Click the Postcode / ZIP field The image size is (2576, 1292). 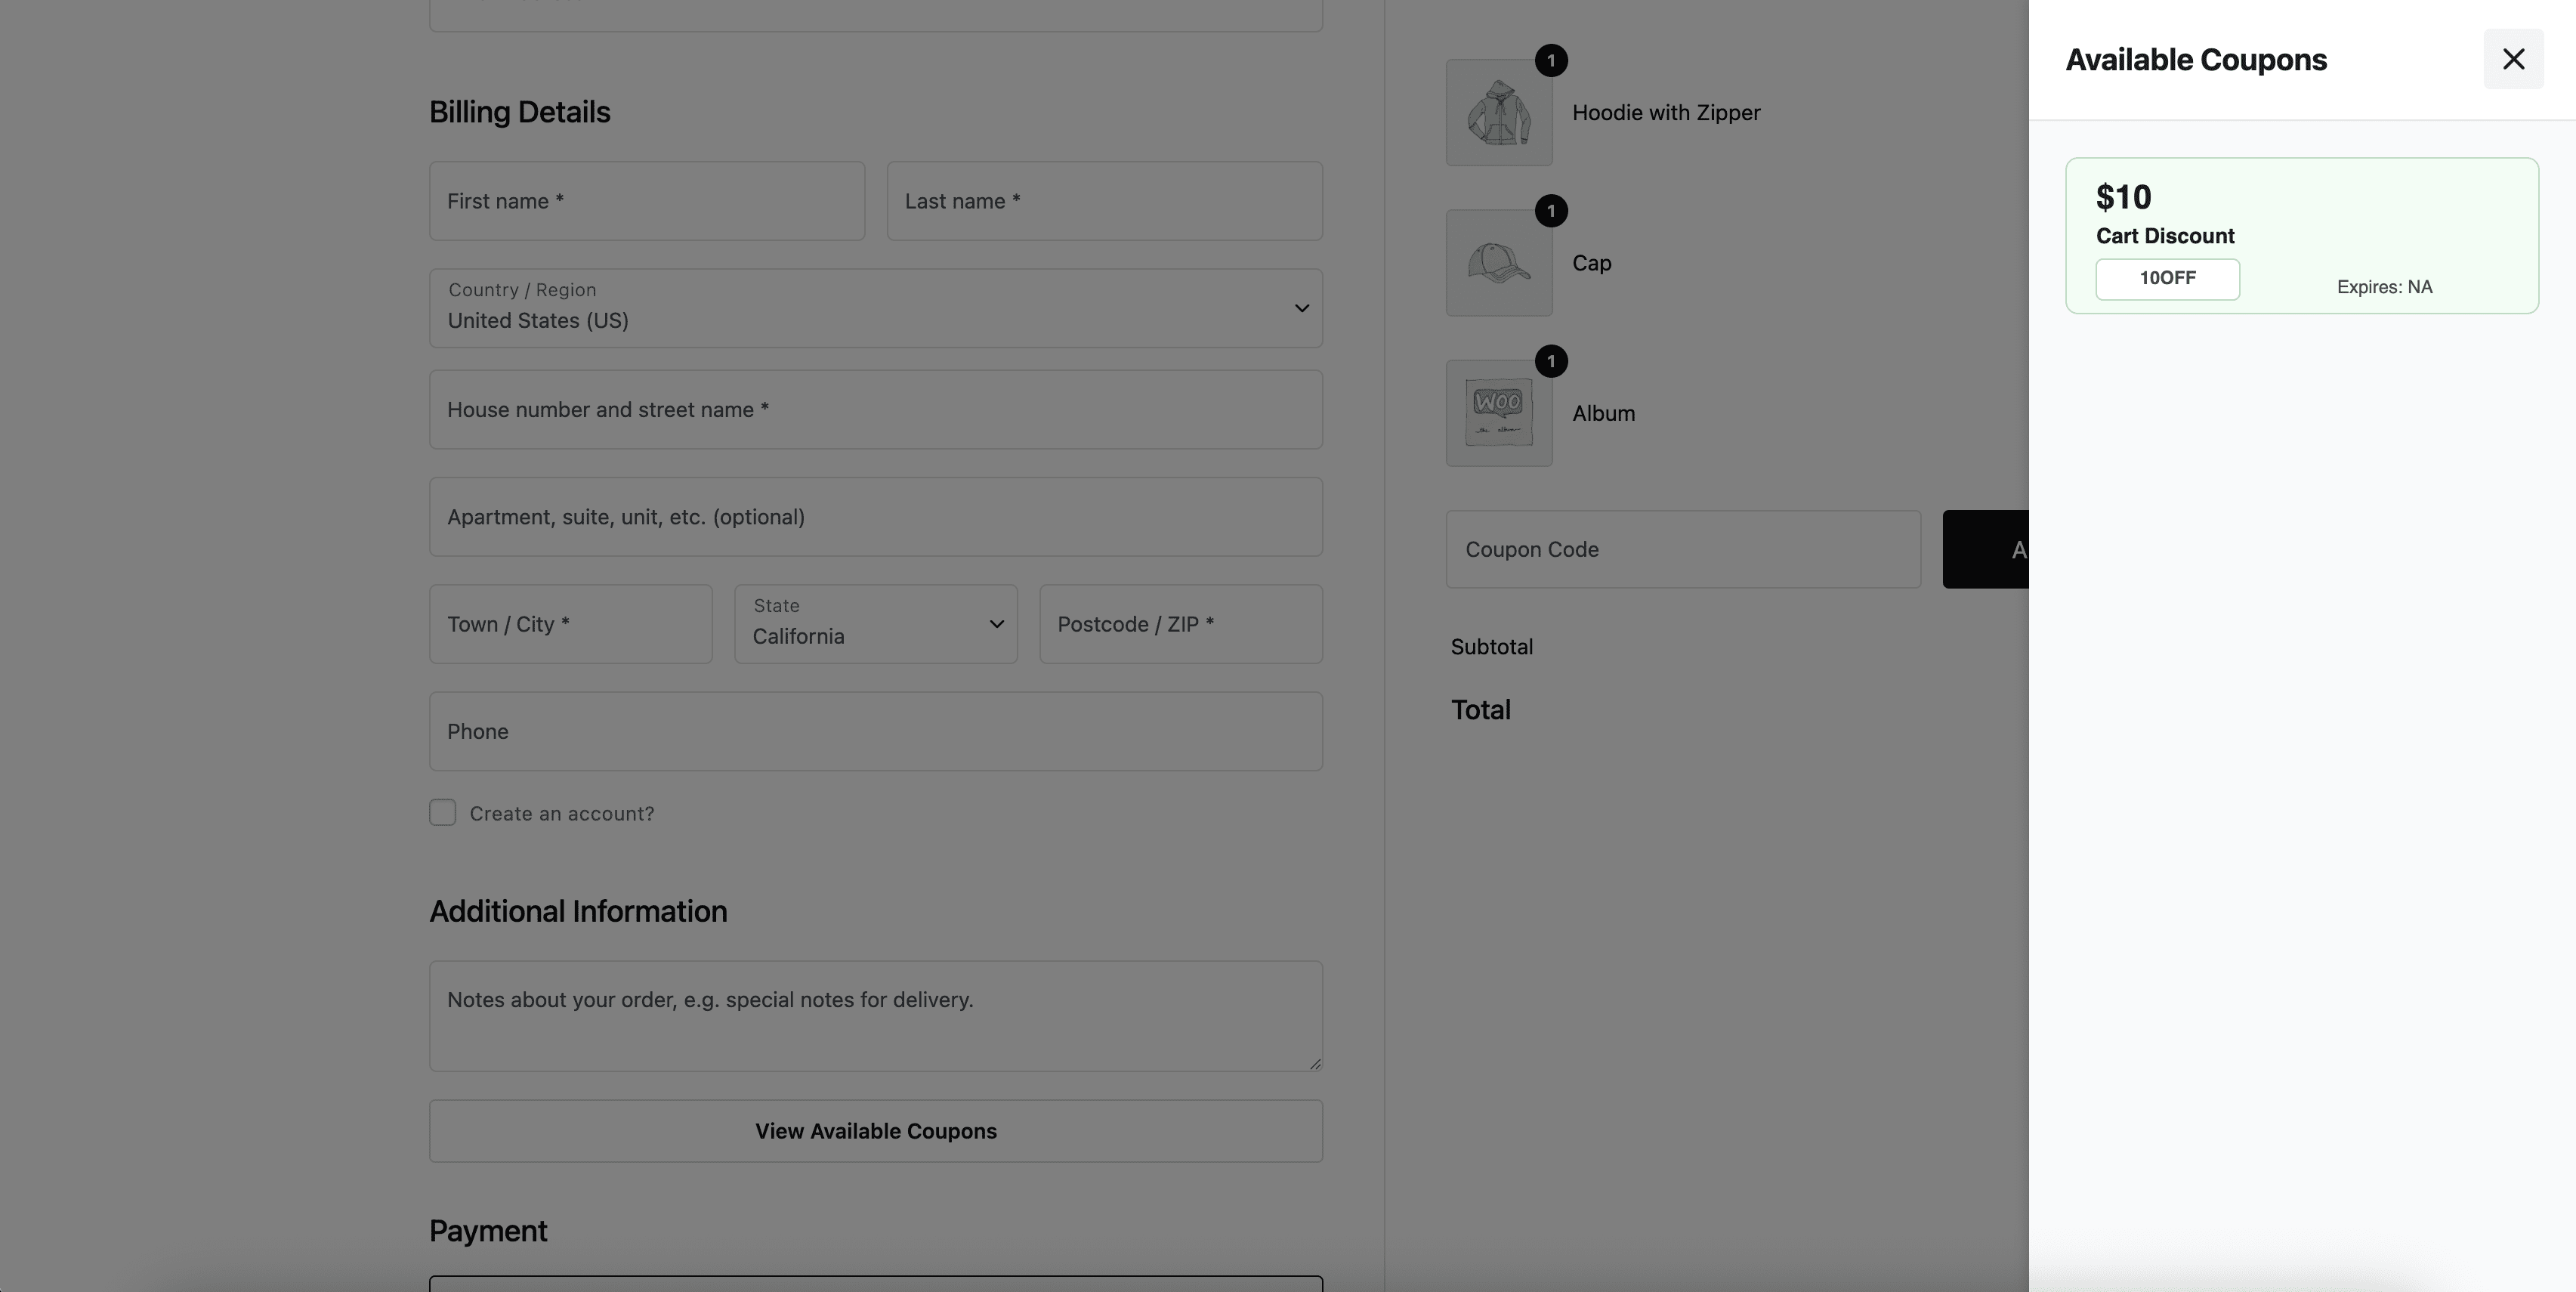(1180, 624)
